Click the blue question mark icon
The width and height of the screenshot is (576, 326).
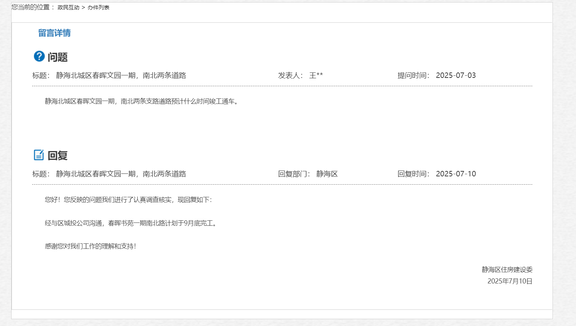coord(39,56)
